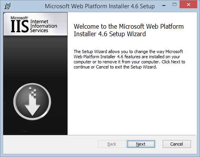The image size is (200, 157).
Task: Click the Next button
Action: click(x=141, y=144)
